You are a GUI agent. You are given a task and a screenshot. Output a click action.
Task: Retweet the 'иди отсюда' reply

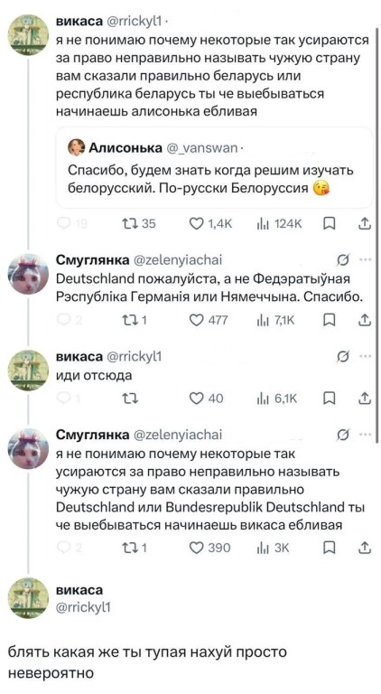[x=126, y=399]
